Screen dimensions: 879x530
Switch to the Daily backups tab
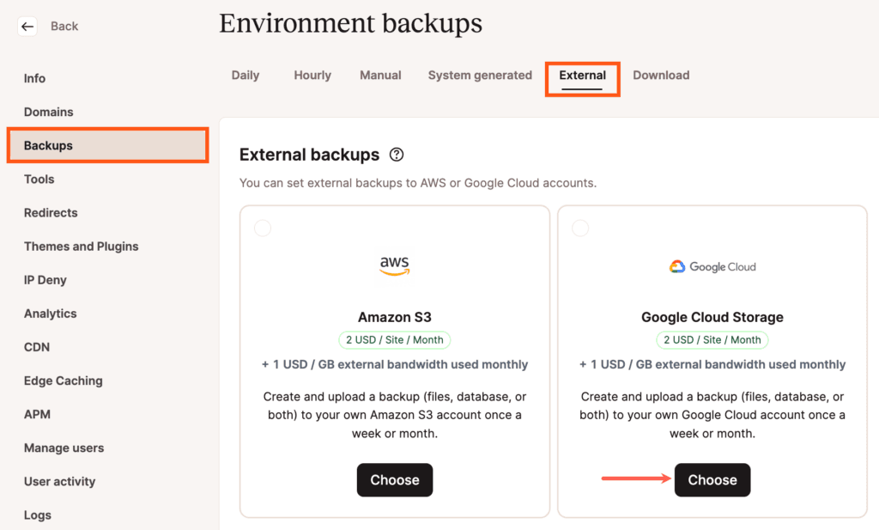(246, 76)
